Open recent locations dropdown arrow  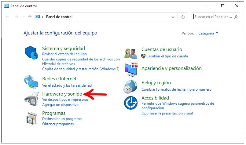(x=24, y=16)
